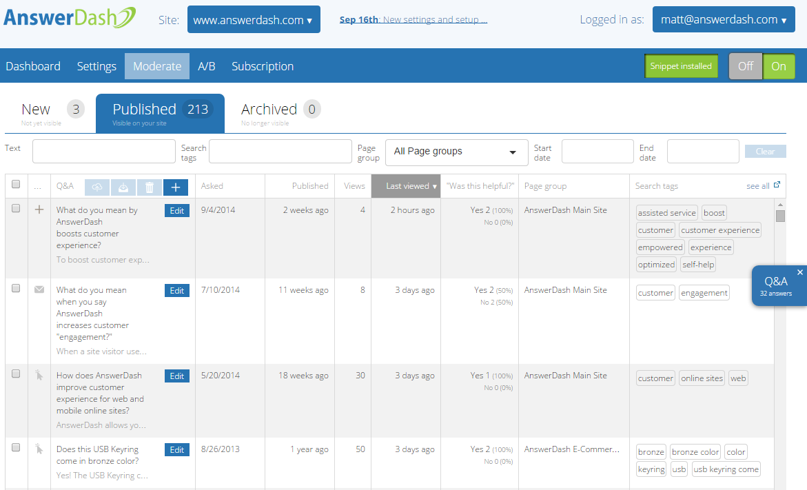The image size is (807, 490).
Task: Click the 'engagement' tag
Action: click(704, 293)
